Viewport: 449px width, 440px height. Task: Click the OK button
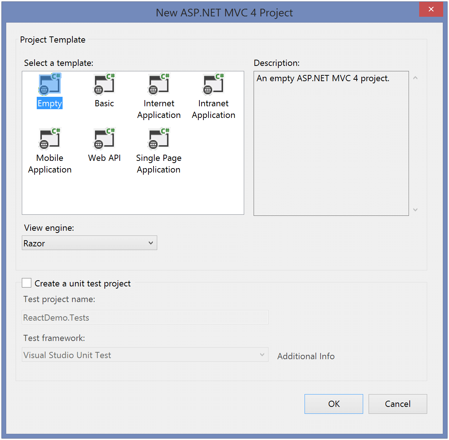[x=334, y=404]
